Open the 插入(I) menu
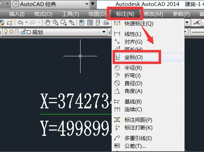Viewport: 204px width, 152px height. pyautogui.click(x=17, y=14)
